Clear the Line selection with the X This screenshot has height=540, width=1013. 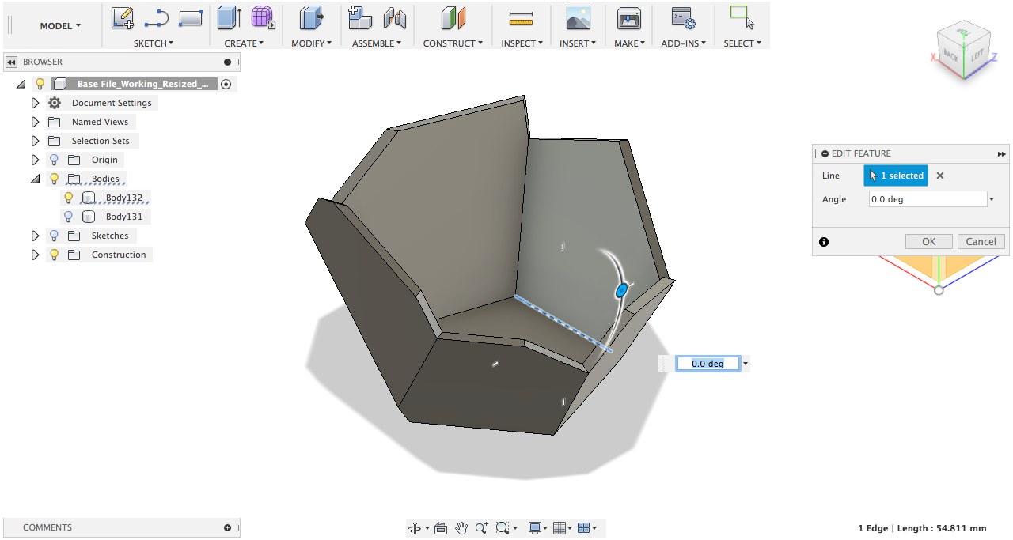click(940, 176)
